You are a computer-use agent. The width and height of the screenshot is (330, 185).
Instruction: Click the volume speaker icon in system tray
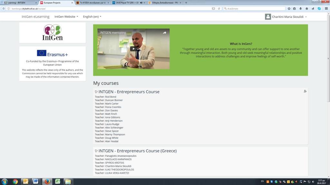pyautogui.click(x=313, y=182)
